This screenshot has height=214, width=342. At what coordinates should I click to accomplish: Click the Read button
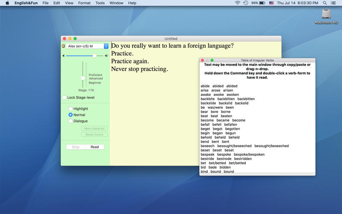click(94, 147)
